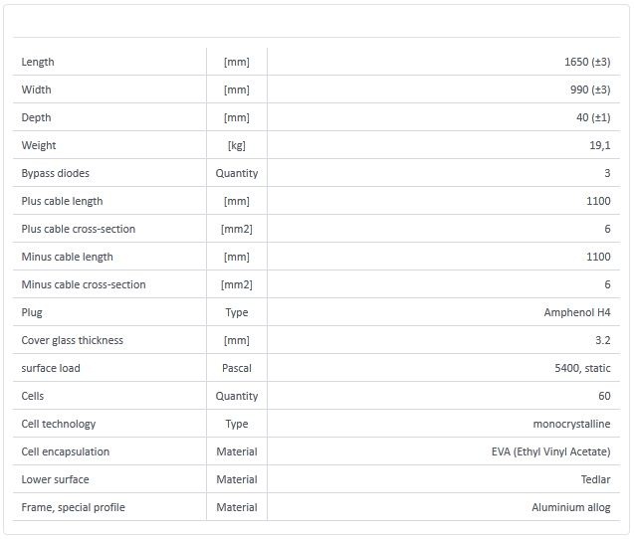
Task: Select the Plus cable length label
Action: coord(62,201)
